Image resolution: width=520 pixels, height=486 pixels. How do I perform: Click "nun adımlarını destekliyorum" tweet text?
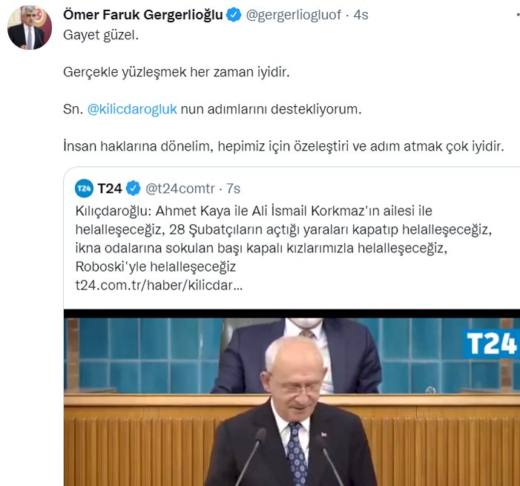pyautogui.click(x=271, y=109)
